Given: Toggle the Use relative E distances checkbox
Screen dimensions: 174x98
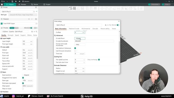Looking at the screenshot, I should (x=75, y=48).
